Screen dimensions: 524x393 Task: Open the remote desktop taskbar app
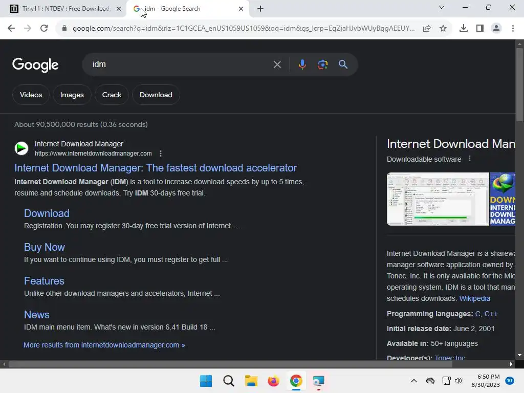318,381
